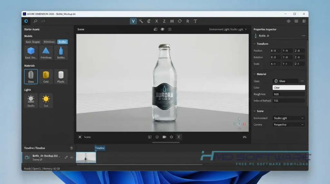Click the snapshot icon below viewport
Image resolution: width=330 pixels, height=184 pixels.
point(150,137)
